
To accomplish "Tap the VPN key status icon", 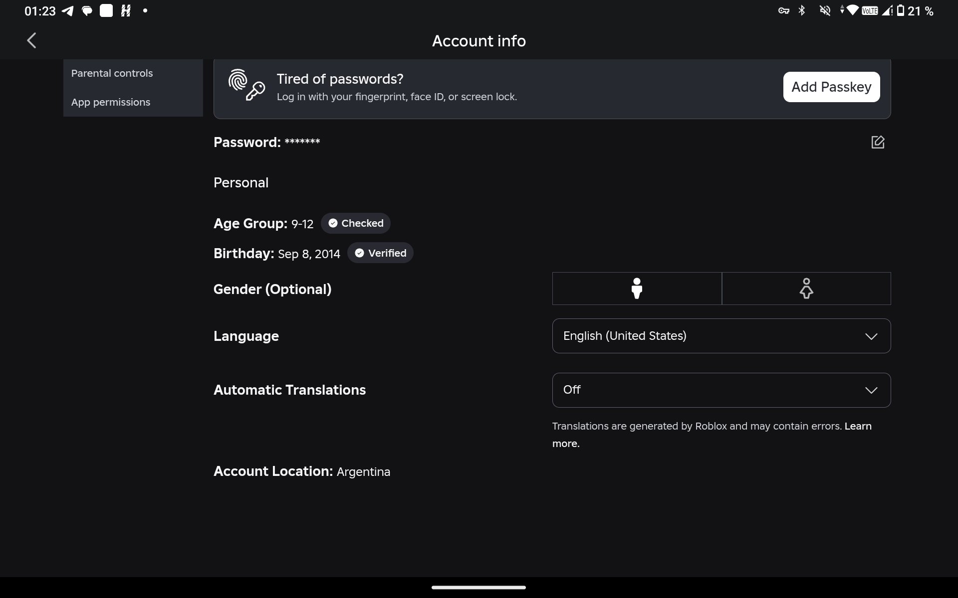I will tap(783, 10).
